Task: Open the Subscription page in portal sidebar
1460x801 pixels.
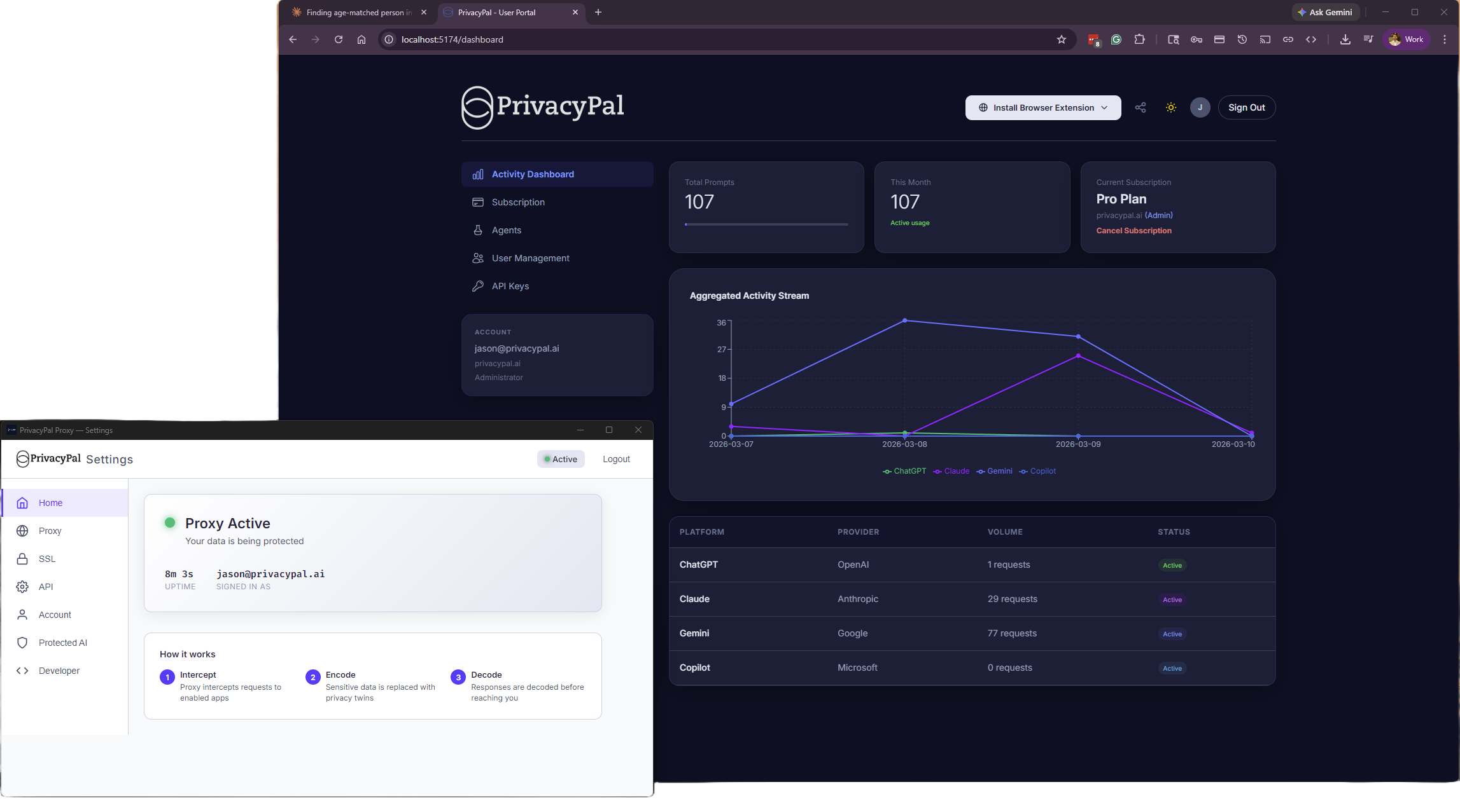Action: (557, 202)
